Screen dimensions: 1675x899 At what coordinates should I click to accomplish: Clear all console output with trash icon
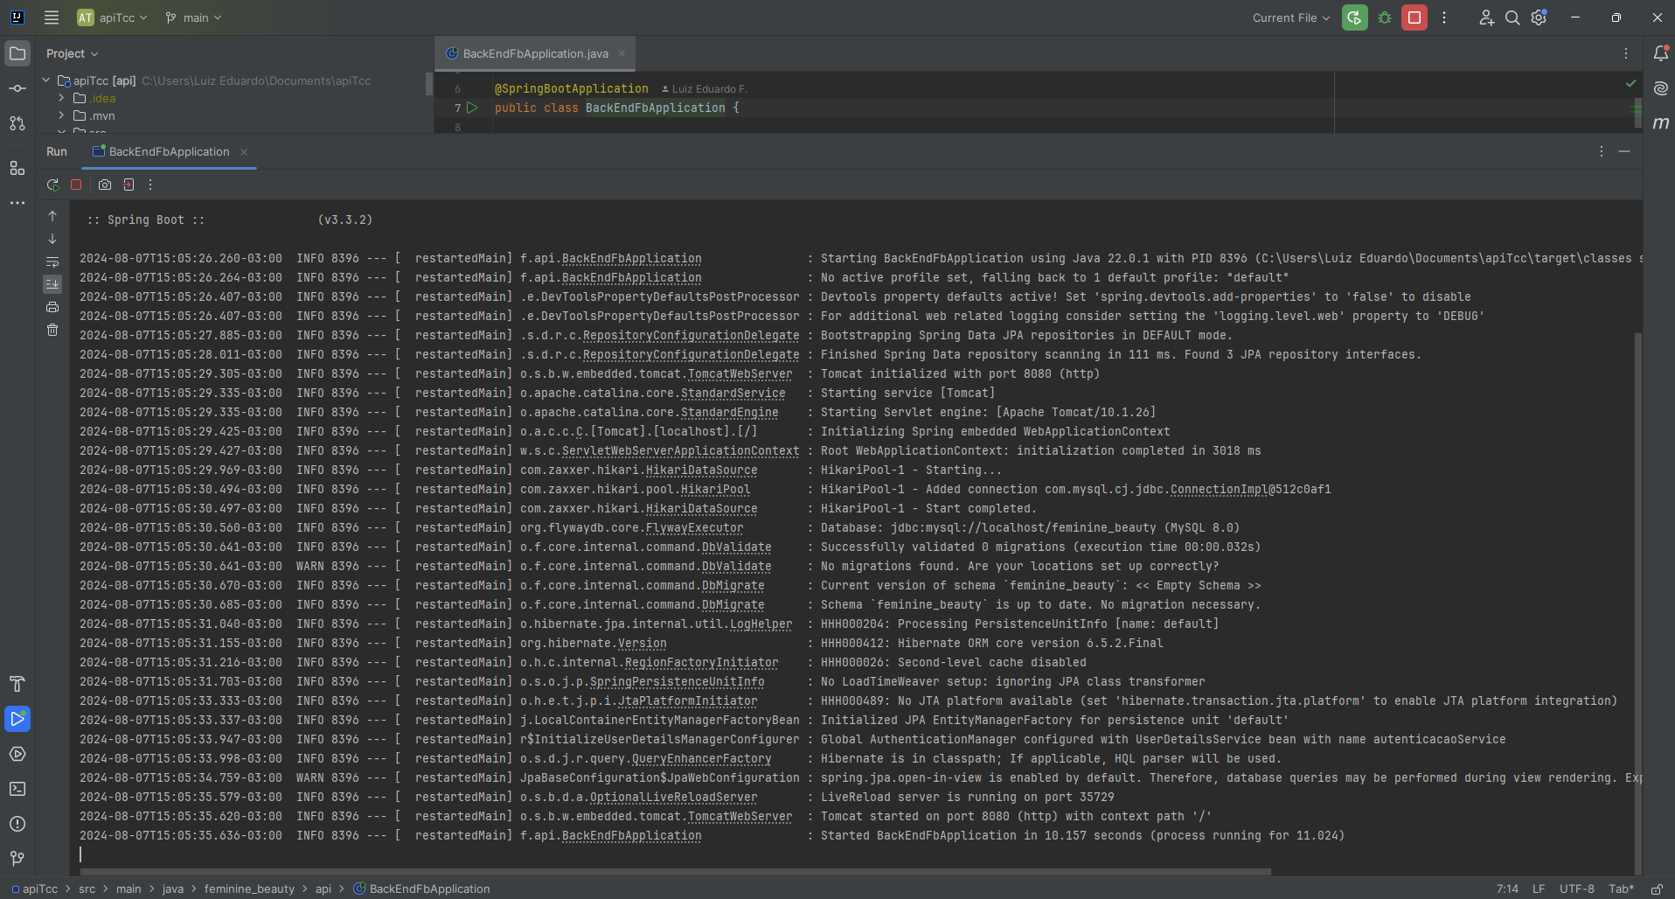tap(52, 330)
